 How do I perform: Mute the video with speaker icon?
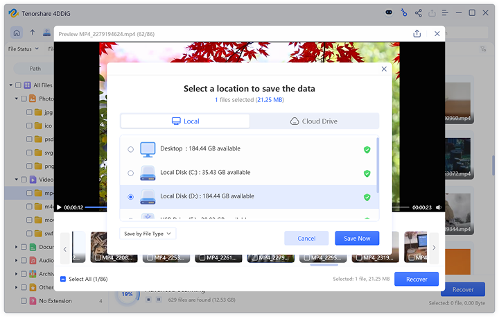[439, 207]
